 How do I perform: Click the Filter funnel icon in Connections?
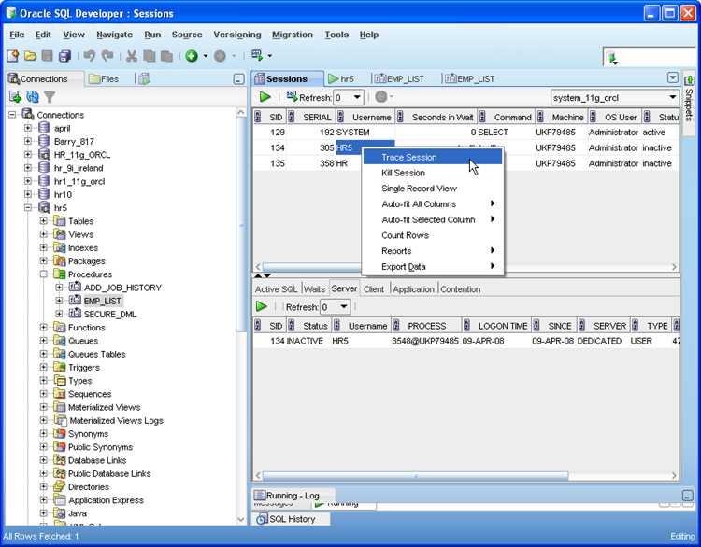pyautogui.click(x=50, y=97)
